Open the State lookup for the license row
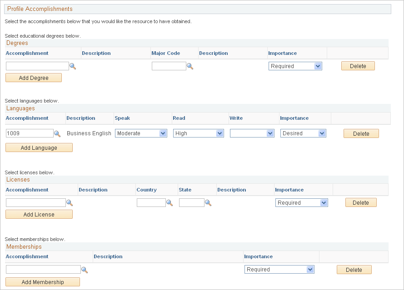Viewport: 404px width, 290px height. 208,202
